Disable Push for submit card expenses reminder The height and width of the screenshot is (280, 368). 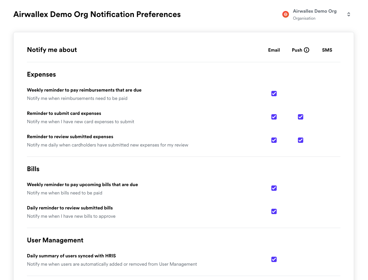pyautogui.click(x=301, y=117)
